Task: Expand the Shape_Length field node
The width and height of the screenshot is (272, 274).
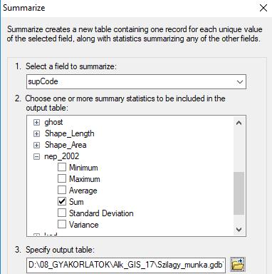Action: (x=36, y=133)
